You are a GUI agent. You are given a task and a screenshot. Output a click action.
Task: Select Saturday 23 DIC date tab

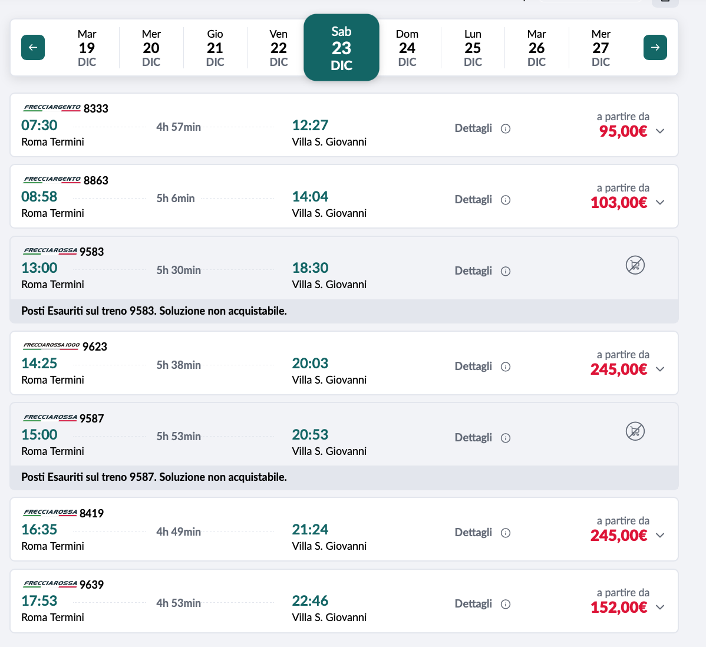pos(341,48)
